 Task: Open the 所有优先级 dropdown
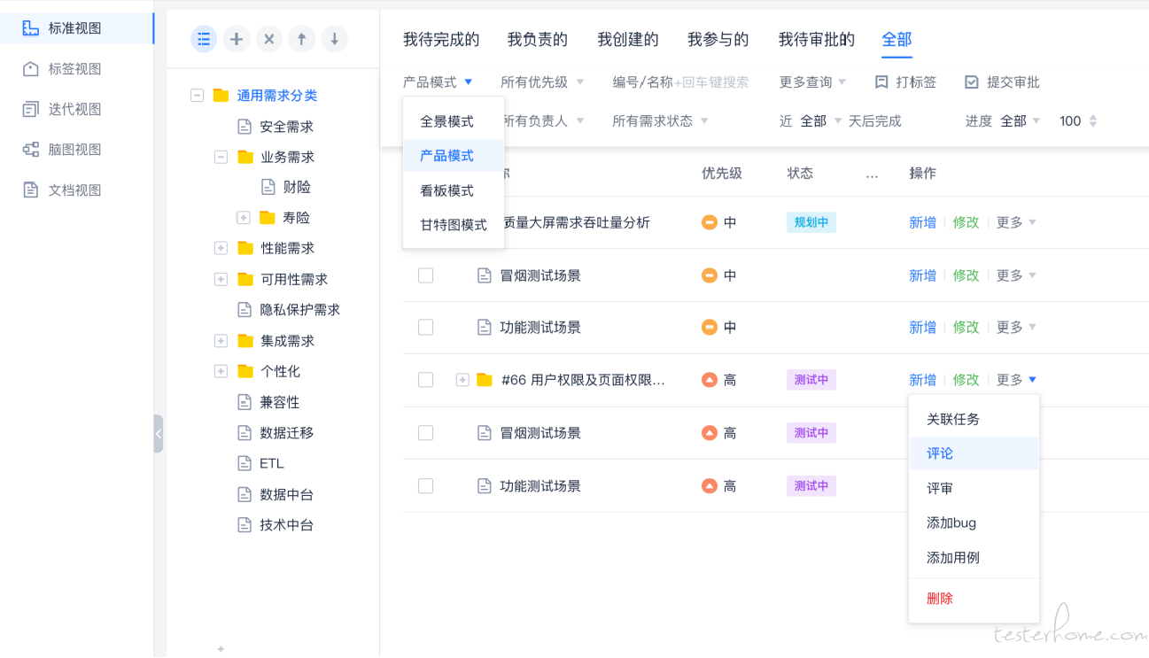click(542, 82)
